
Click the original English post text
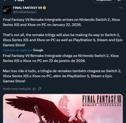coord(63,32)
